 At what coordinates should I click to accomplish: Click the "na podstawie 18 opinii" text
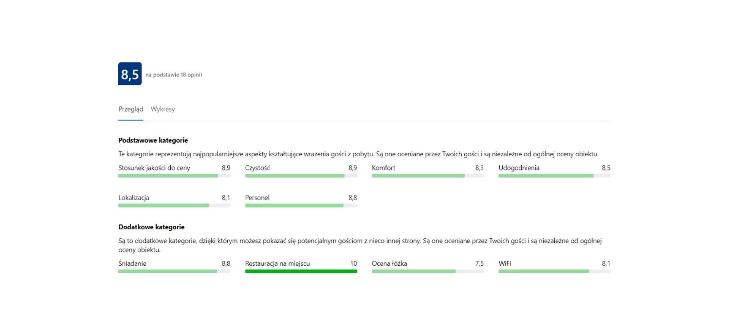pyautogui.click(x=173, y=75)
